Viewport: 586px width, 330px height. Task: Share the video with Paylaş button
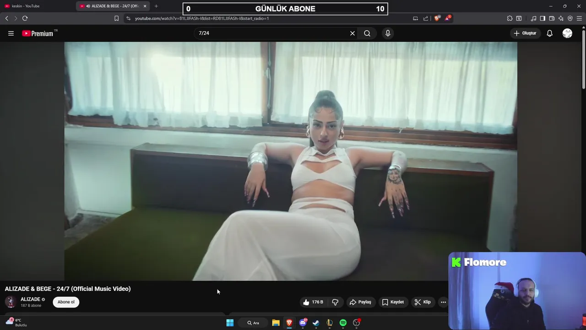[360, 302]
